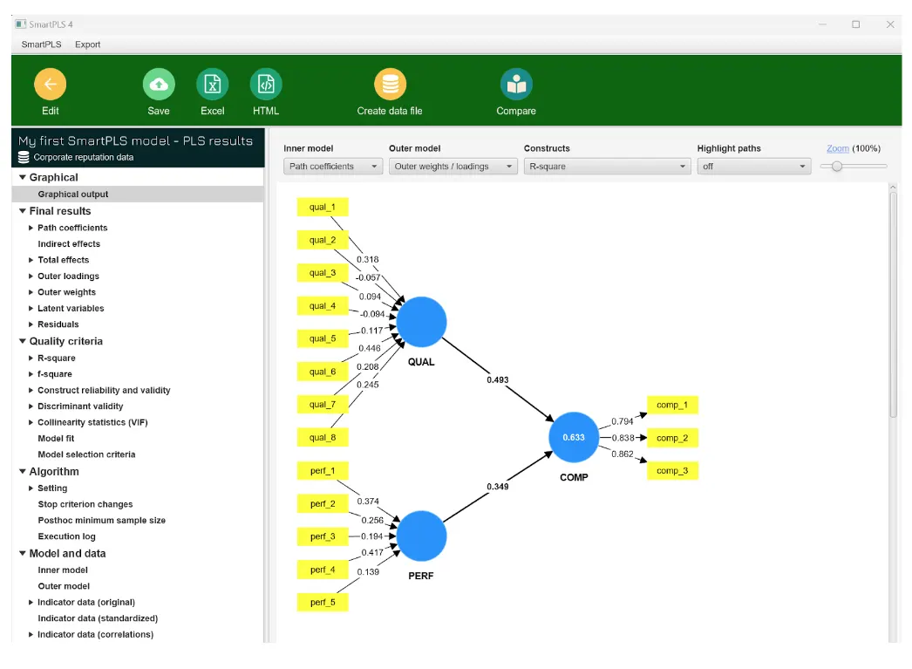912x669 pixels.
Task: Select Model fit in sidebar
Action: tap(56, 439)
